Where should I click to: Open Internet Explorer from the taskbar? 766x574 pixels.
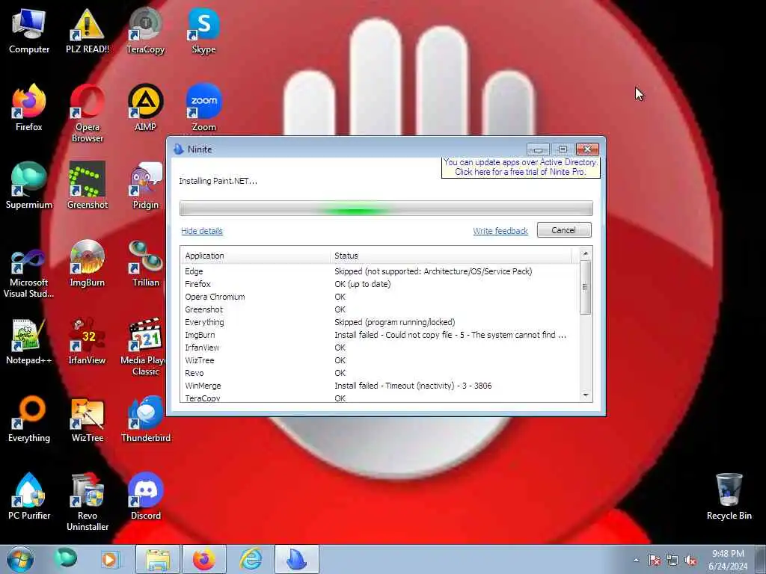tap(250, 559)
